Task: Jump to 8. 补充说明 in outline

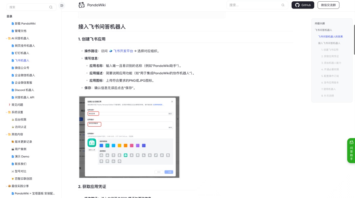Action: click(x=327, y=96)
